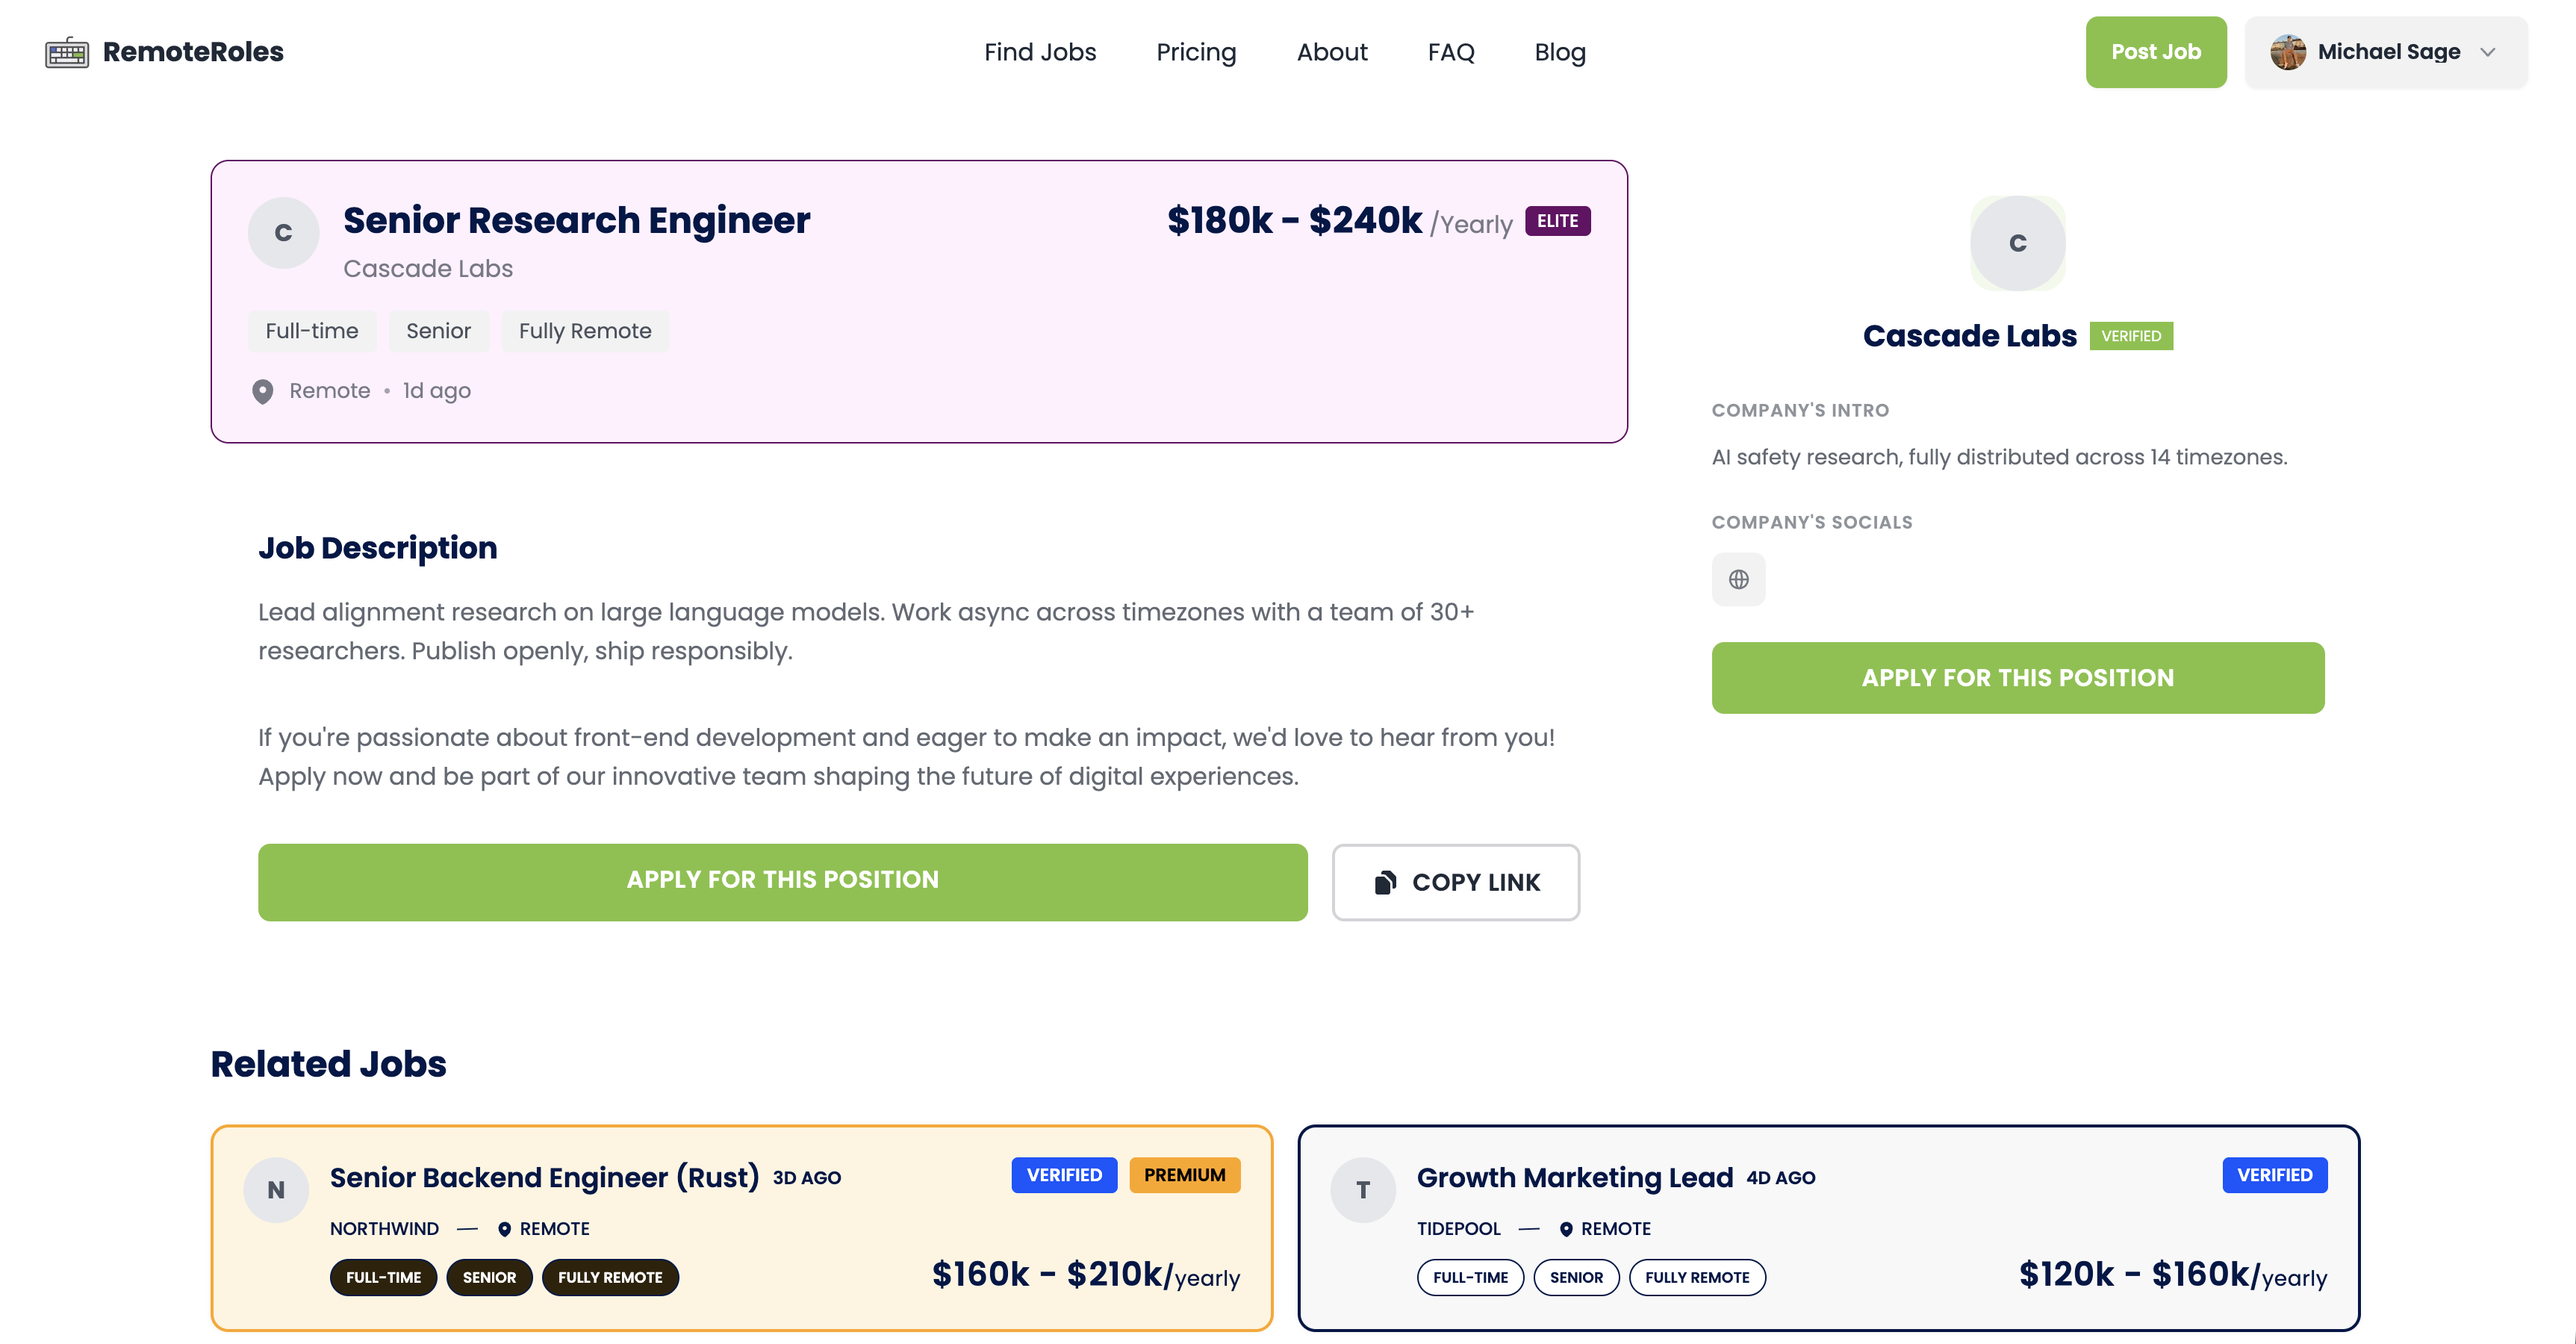Click the location pin icon beside Remote
Viewport: 2576px width, 1344px height.
263,391
